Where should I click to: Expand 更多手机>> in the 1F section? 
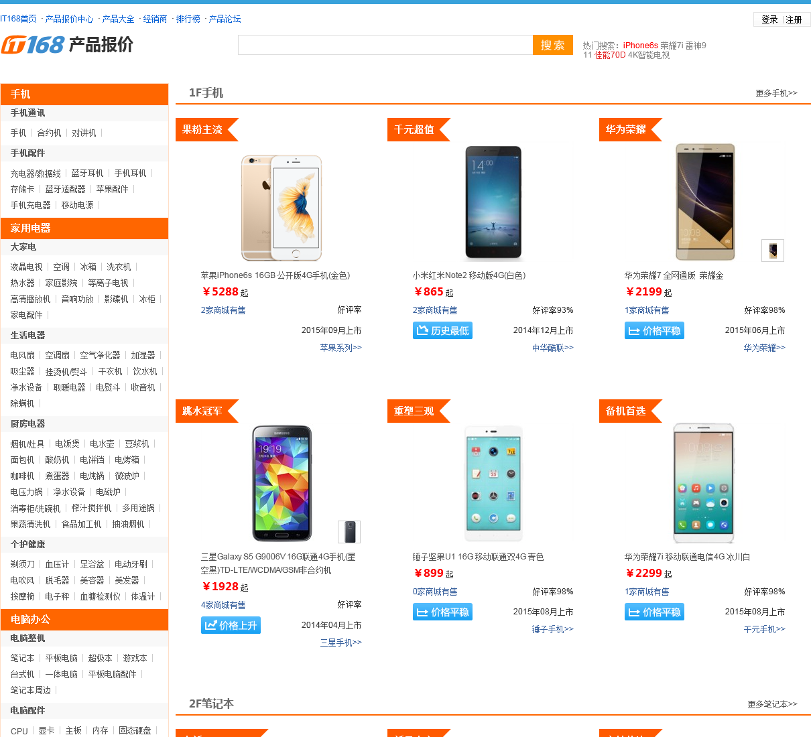[776, 93]
